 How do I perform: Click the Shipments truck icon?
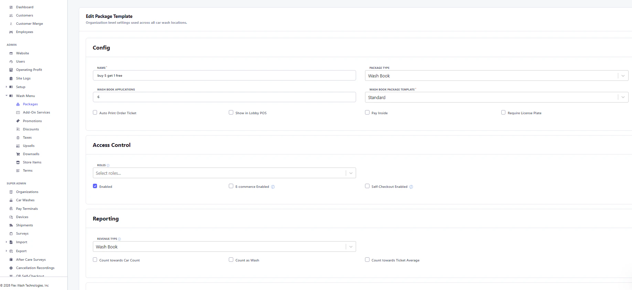[11, 225]
